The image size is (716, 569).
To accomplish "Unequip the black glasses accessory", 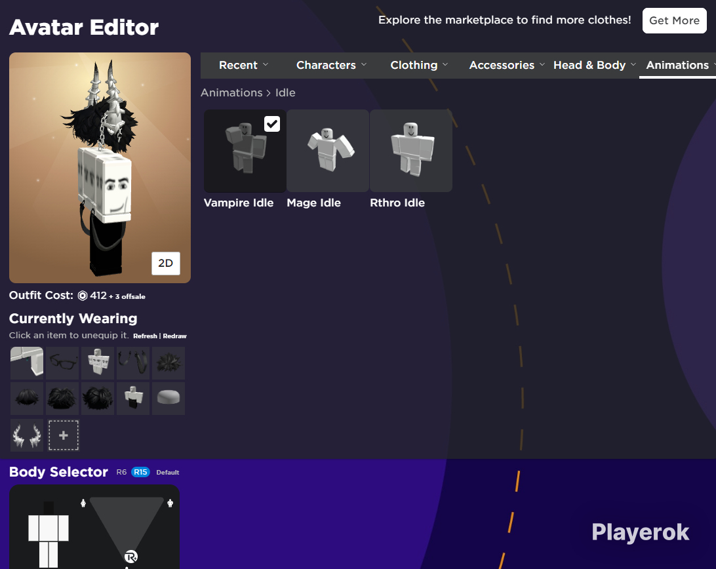I will pyautogui.click(x=62, y=363).
